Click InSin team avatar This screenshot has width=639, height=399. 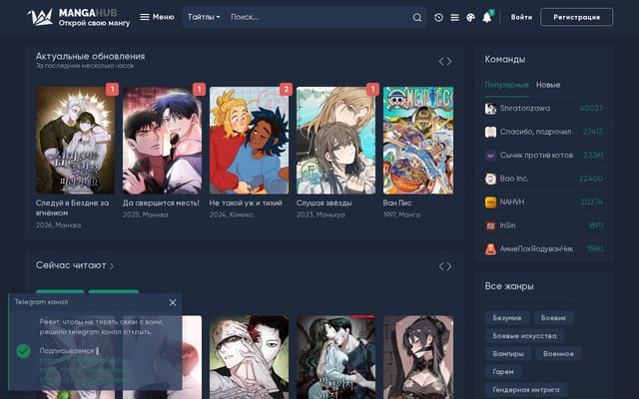tap(490, 225)
